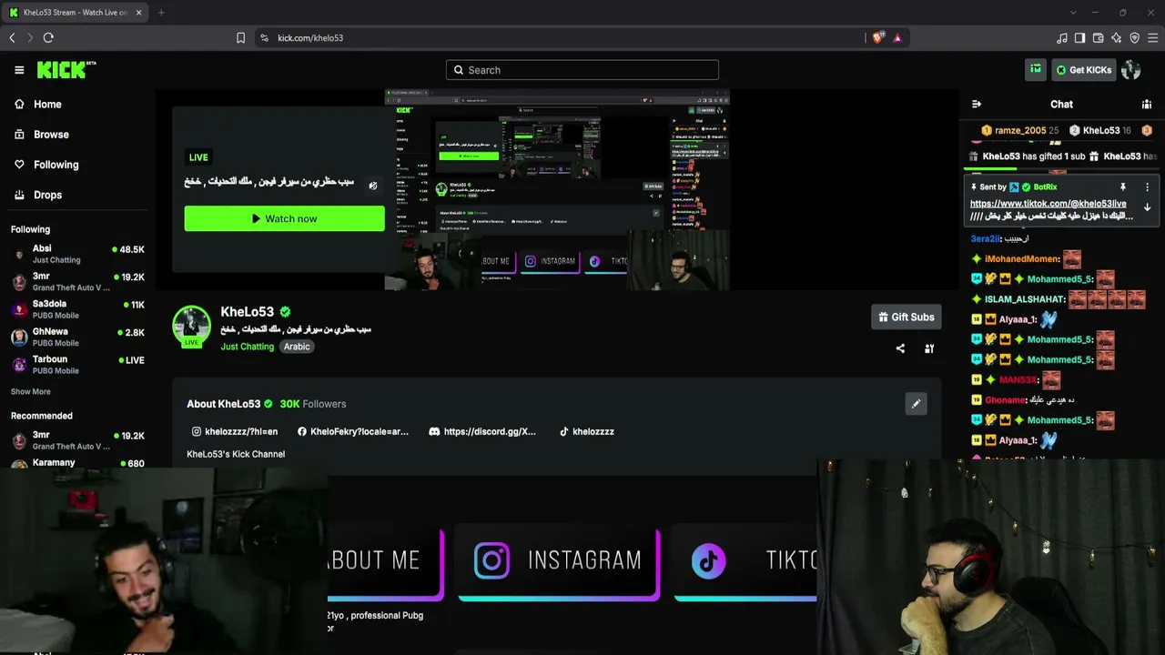The width and height of the screenshot is (1165, 655).
Task: Open Absi's channel in Following list
Action: click(77, 254)
